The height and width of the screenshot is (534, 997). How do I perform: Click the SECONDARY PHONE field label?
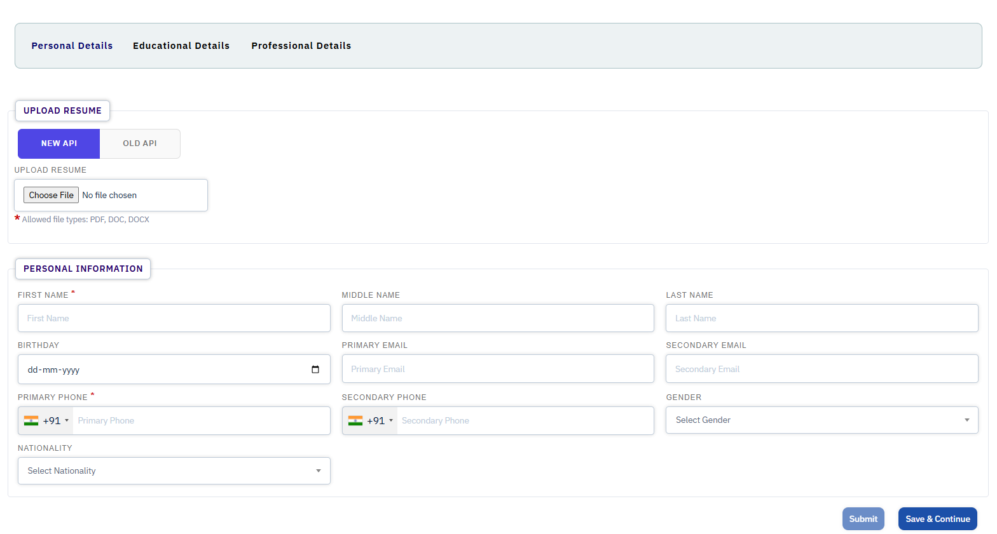pyautogui.click(x=384, y=397)
